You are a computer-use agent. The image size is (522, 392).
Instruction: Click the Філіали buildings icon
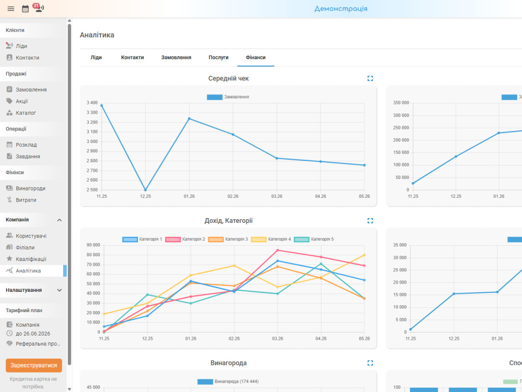pyautogui.click(x=9, y=247)
